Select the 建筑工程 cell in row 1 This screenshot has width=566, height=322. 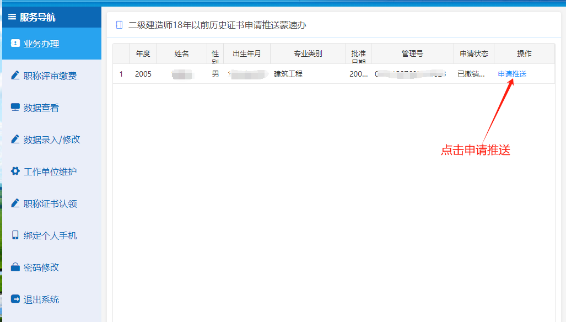288,74
